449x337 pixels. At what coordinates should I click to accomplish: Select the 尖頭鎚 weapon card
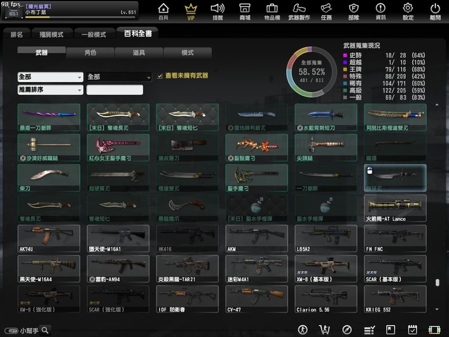pos(326,148)
